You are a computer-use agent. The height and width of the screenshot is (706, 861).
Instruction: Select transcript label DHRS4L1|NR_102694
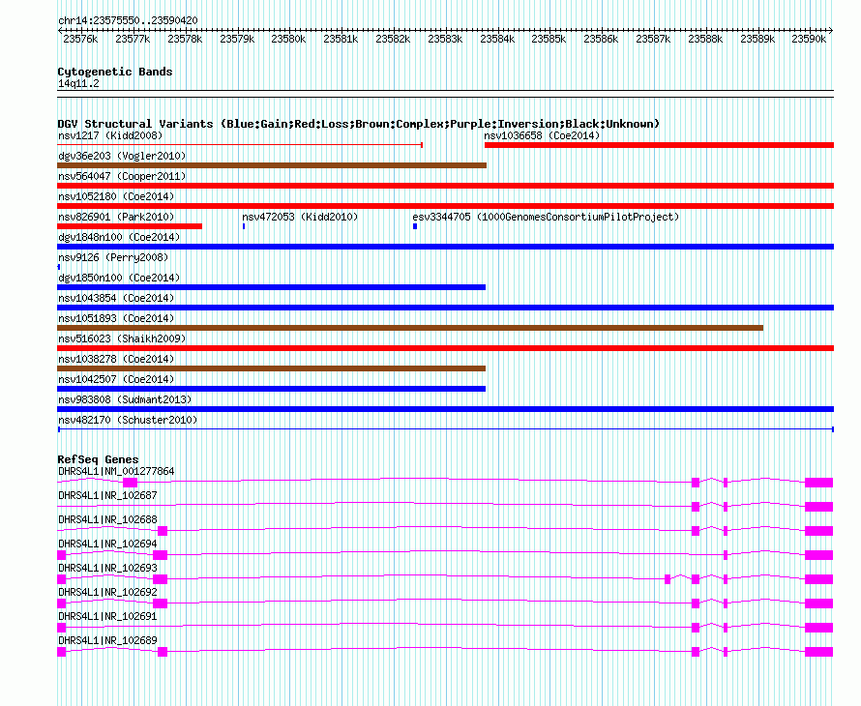click(107, 544)
